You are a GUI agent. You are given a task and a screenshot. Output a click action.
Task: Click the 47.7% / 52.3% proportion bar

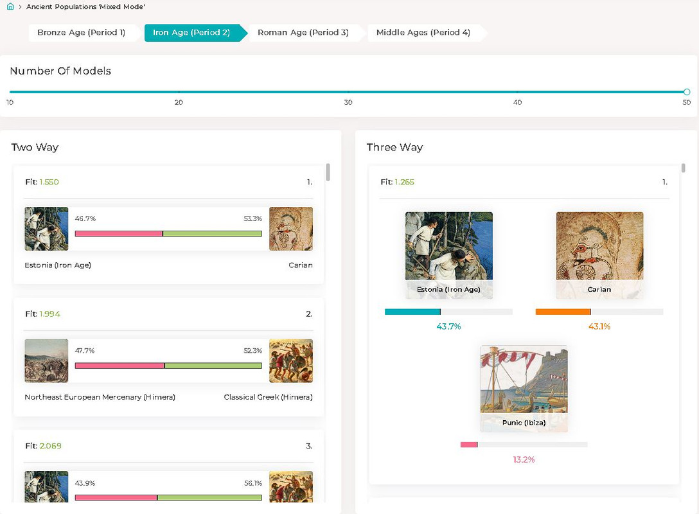click(x=168, y=366)
